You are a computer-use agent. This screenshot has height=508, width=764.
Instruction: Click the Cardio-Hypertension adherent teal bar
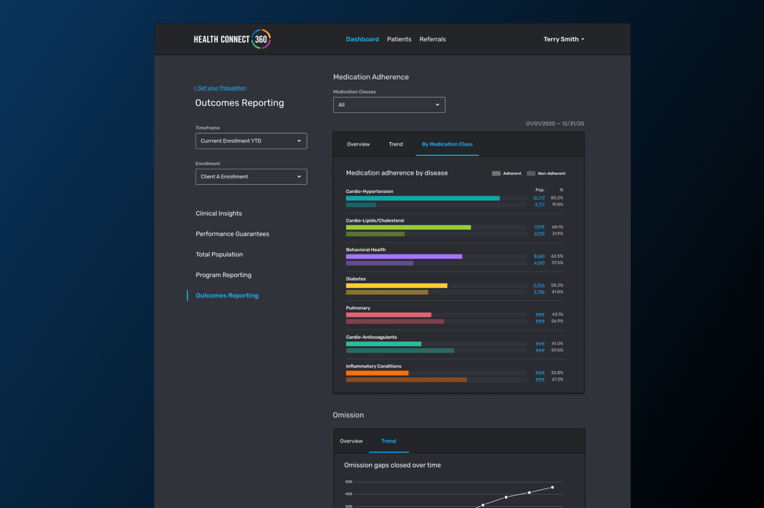pos(423,198)
